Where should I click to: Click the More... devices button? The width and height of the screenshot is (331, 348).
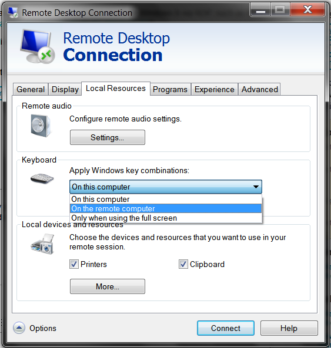click(108, 286)
